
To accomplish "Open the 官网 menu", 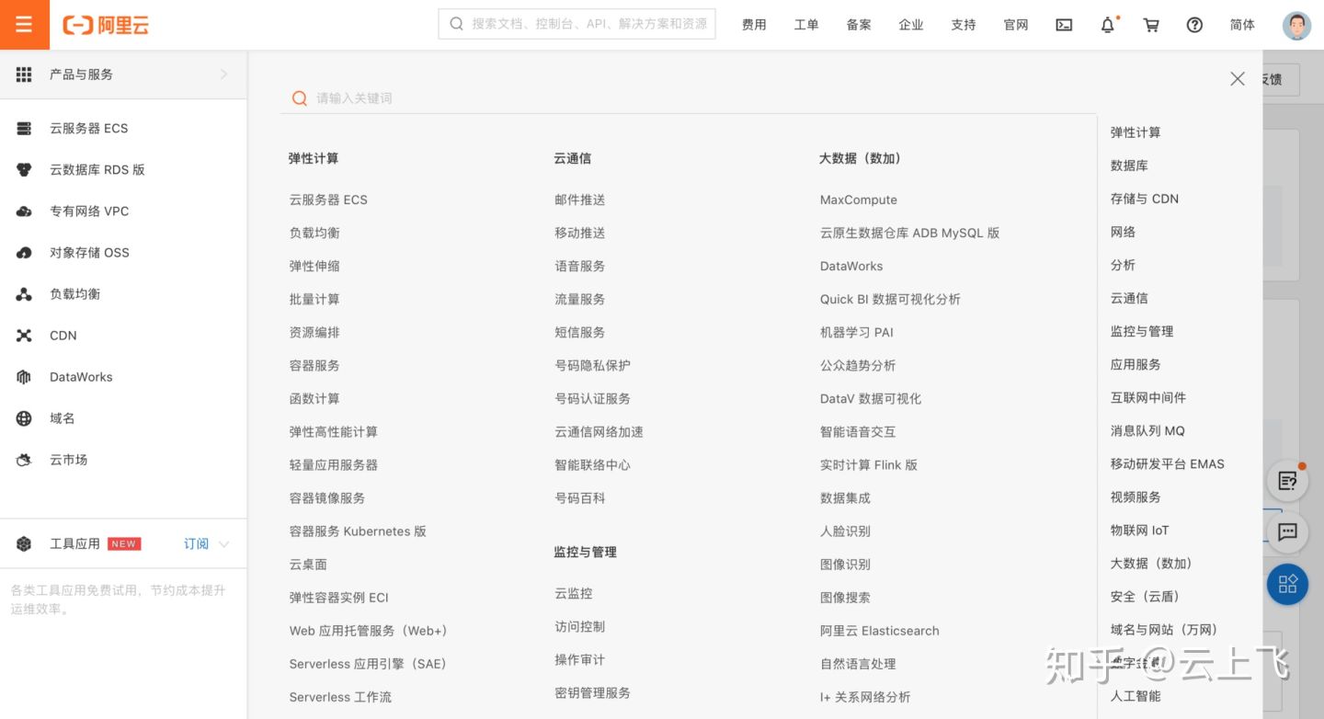I will pyautogui.click(x=1016, y=25).
